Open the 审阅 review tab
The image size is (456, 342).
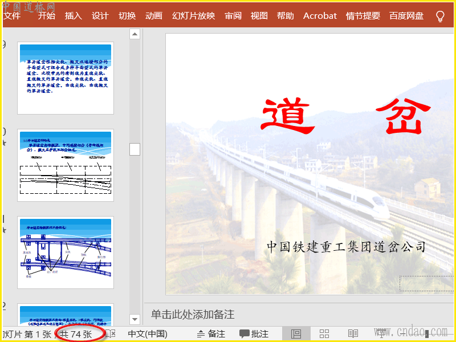point(233,16)
